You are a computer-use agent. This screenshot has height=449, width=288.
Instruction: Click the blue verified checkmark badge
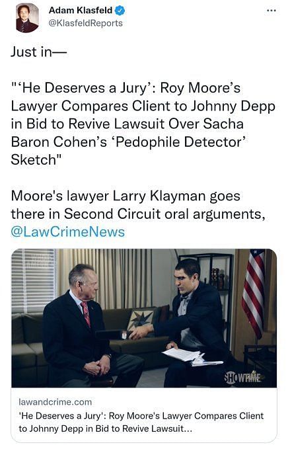coord(120,11)
